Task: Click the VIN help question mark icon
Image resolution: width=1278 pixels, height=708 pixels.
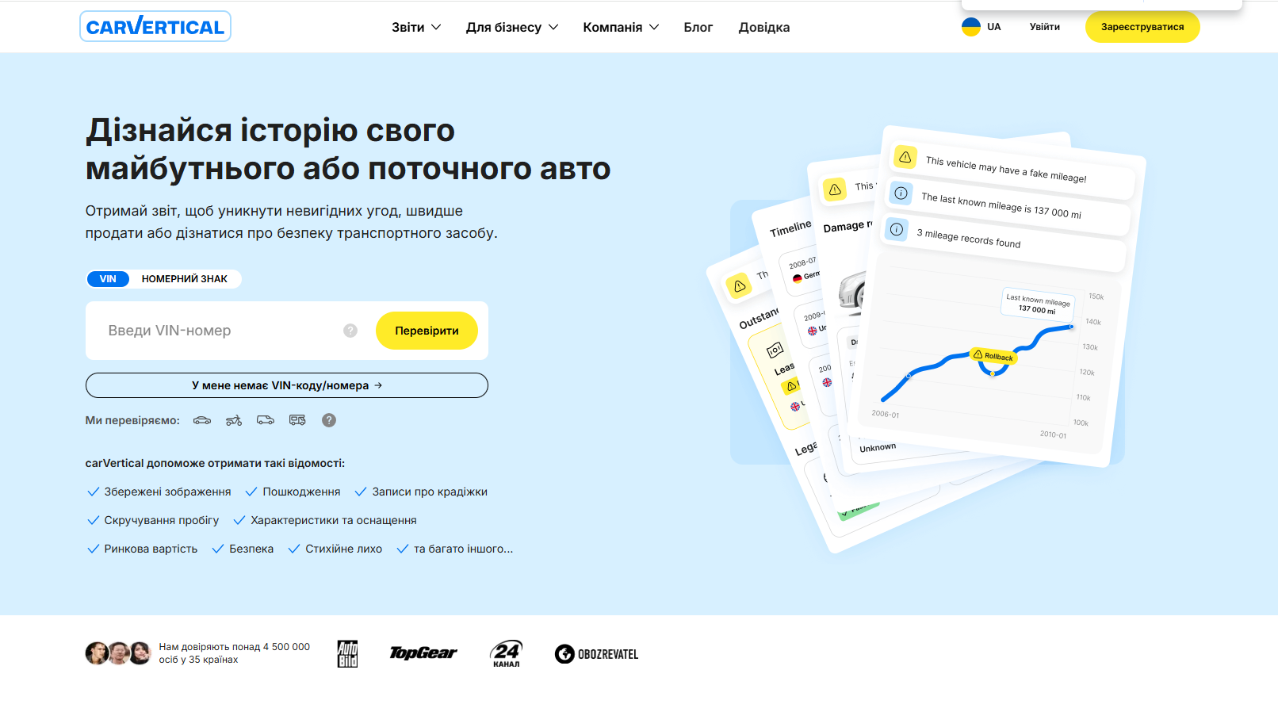Action: coord(350,331)
